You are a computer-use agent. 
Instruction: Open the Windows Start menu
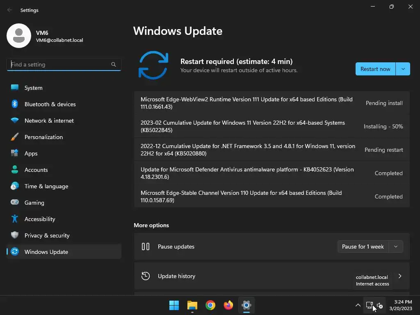[174, 305]
